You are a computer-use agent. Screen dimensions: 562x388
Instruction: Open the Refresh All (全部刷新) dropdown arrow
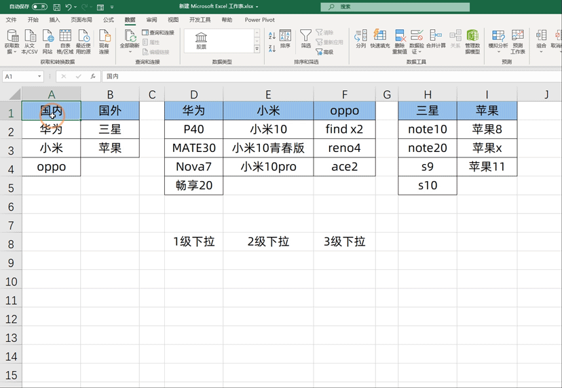tap(130, 52)
